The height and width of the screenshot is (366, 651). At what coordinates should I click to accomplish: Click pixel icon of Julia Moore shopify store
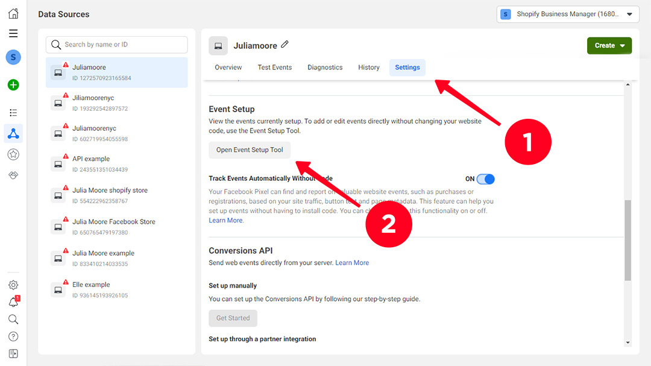coord(58,195)
